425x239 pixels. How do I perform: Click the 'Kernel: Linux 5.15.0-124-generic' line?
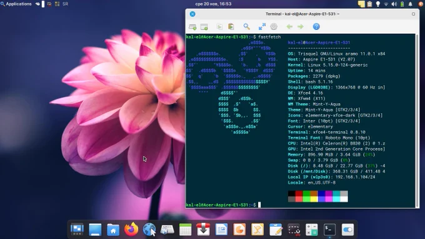click(x=327, y=65)
